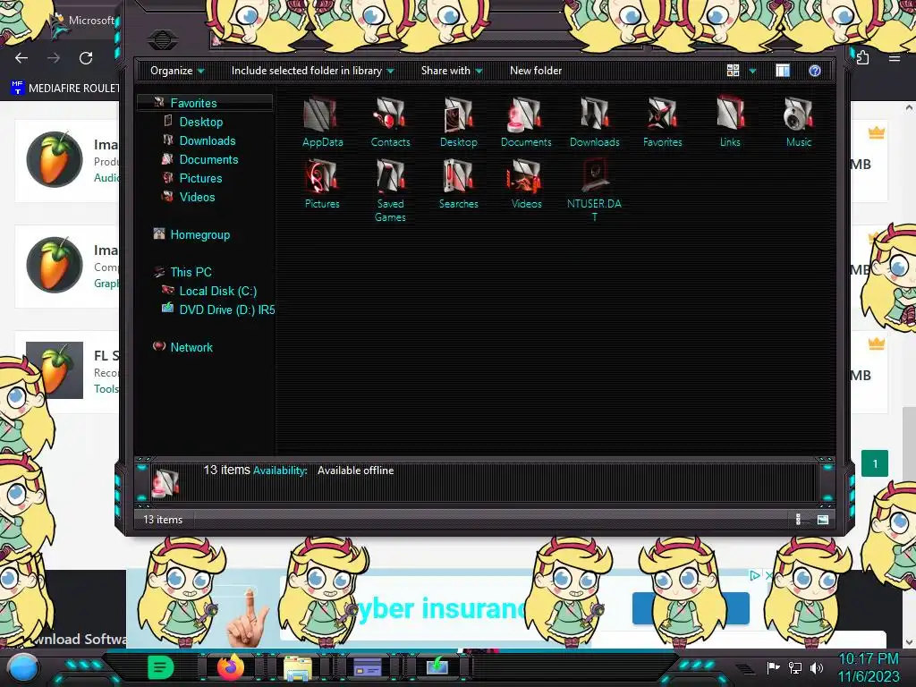Open the Organize dropdown menu

pyautogui.click(x=177, y=71)
